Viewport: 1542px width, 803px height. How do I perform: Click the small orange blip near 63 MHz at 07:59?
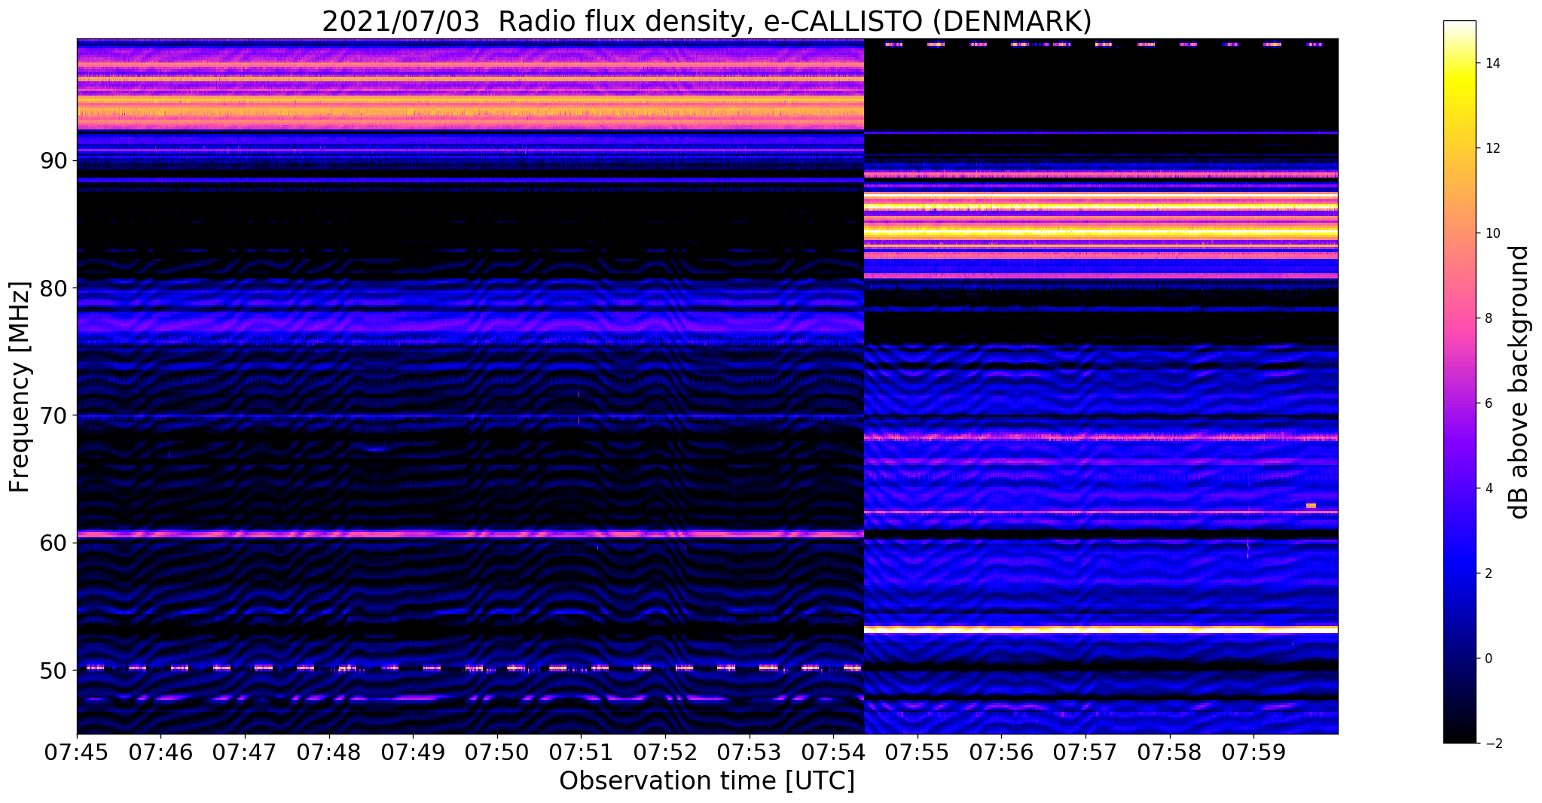[1311, 506]
